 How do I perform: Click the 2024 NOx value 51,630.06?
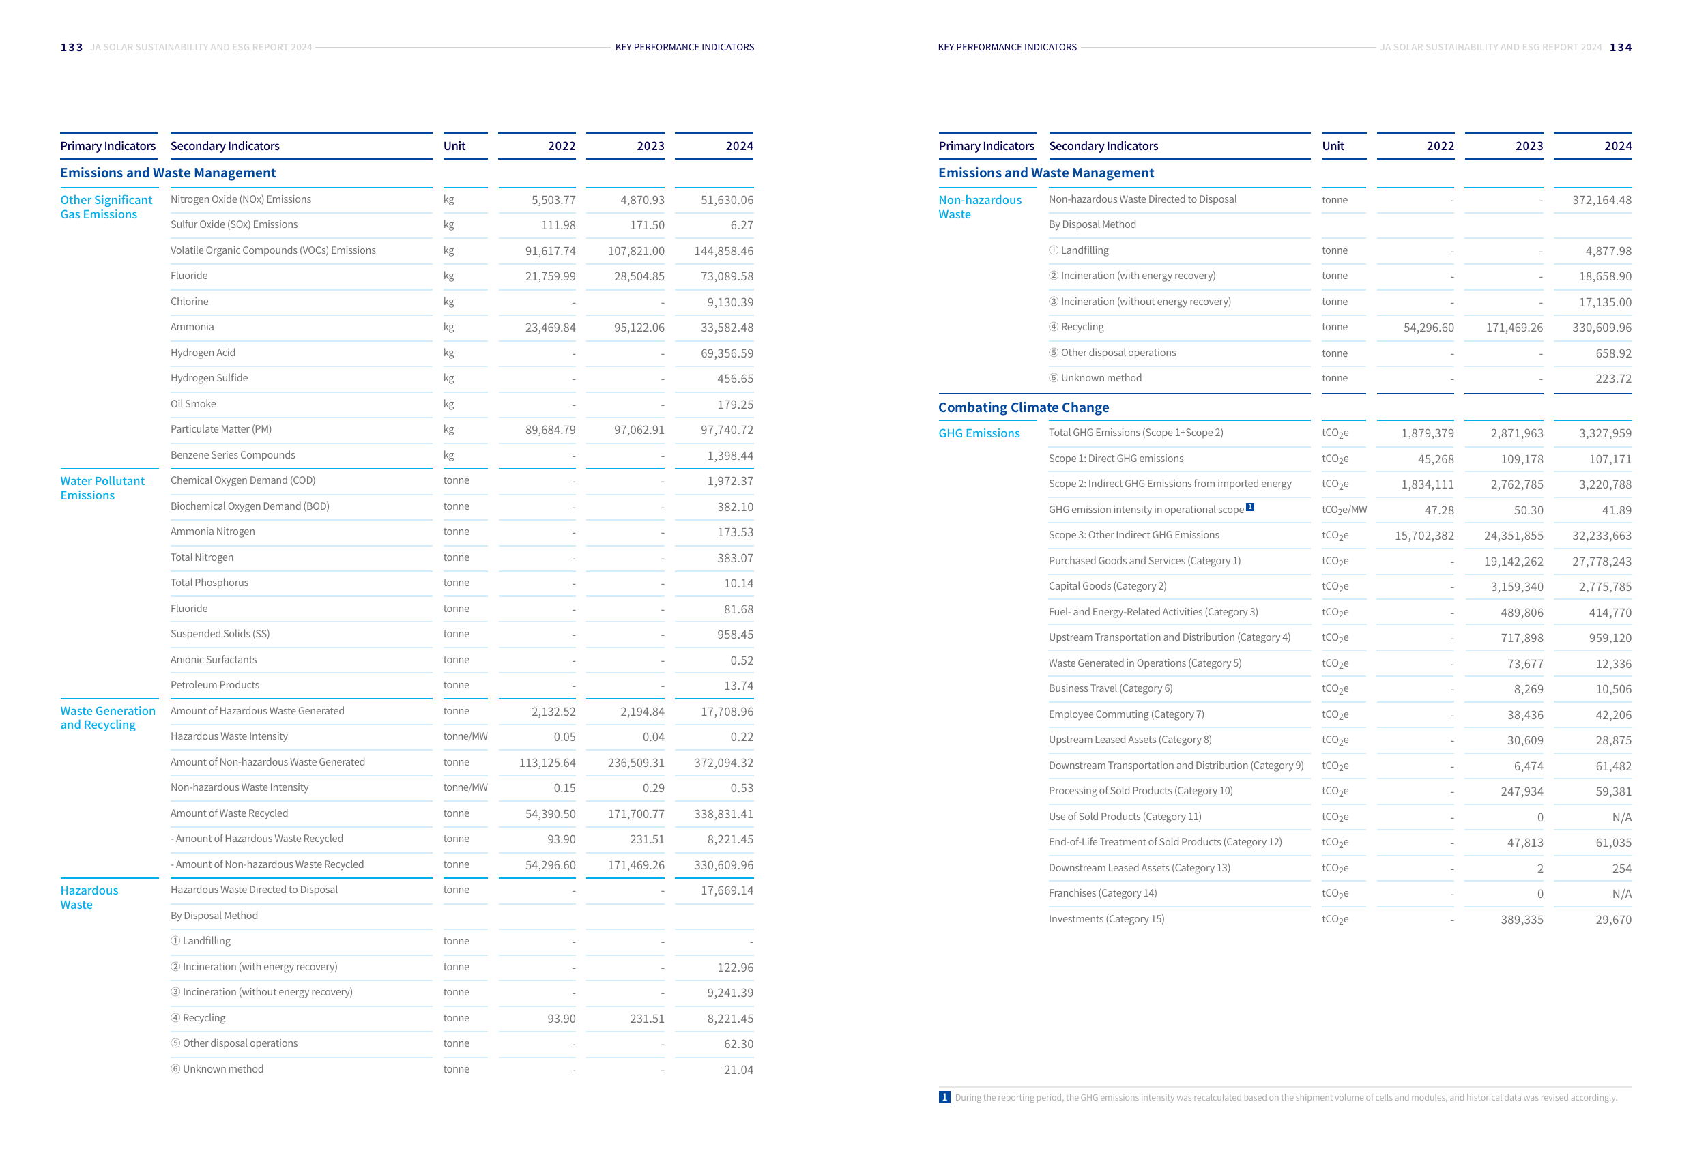pos(727,200)
